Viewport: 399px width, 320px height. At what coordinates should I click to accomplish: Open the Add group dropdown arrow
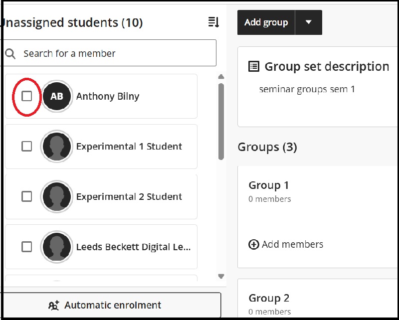tap(309, 22)
